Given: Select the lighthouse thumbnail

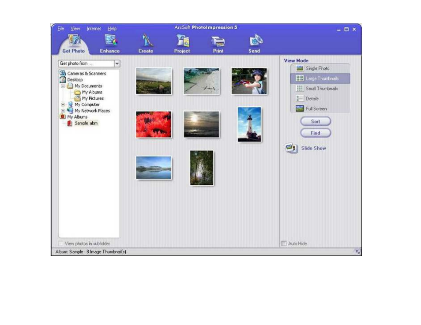Looking at the screenshot, I should pyautogui.click(x=249, y=124).
